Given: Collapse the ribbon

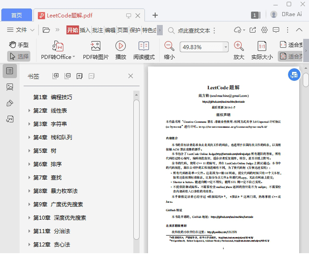Looking at the screenshot, I should tap(299, 30).
